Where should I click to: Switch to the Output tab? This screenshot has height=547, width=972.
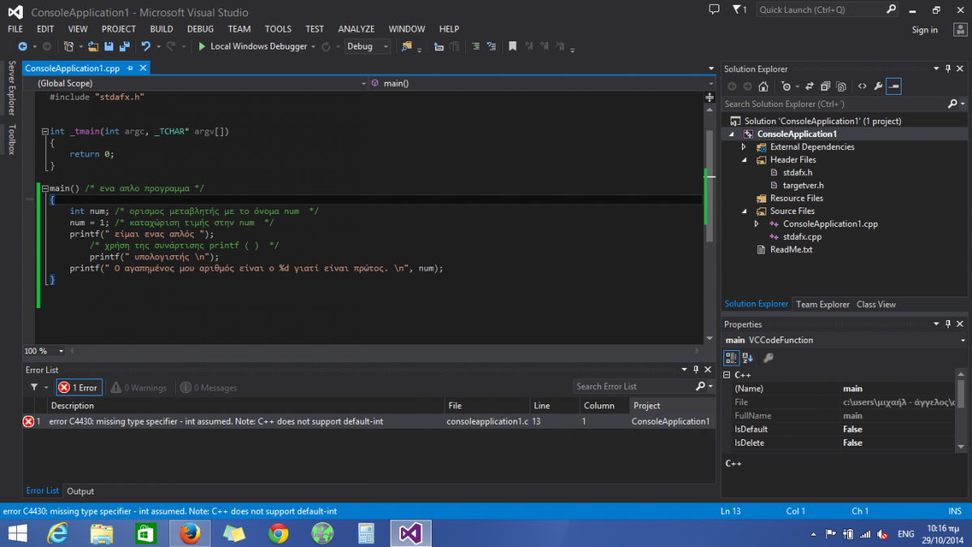(80, 491)
